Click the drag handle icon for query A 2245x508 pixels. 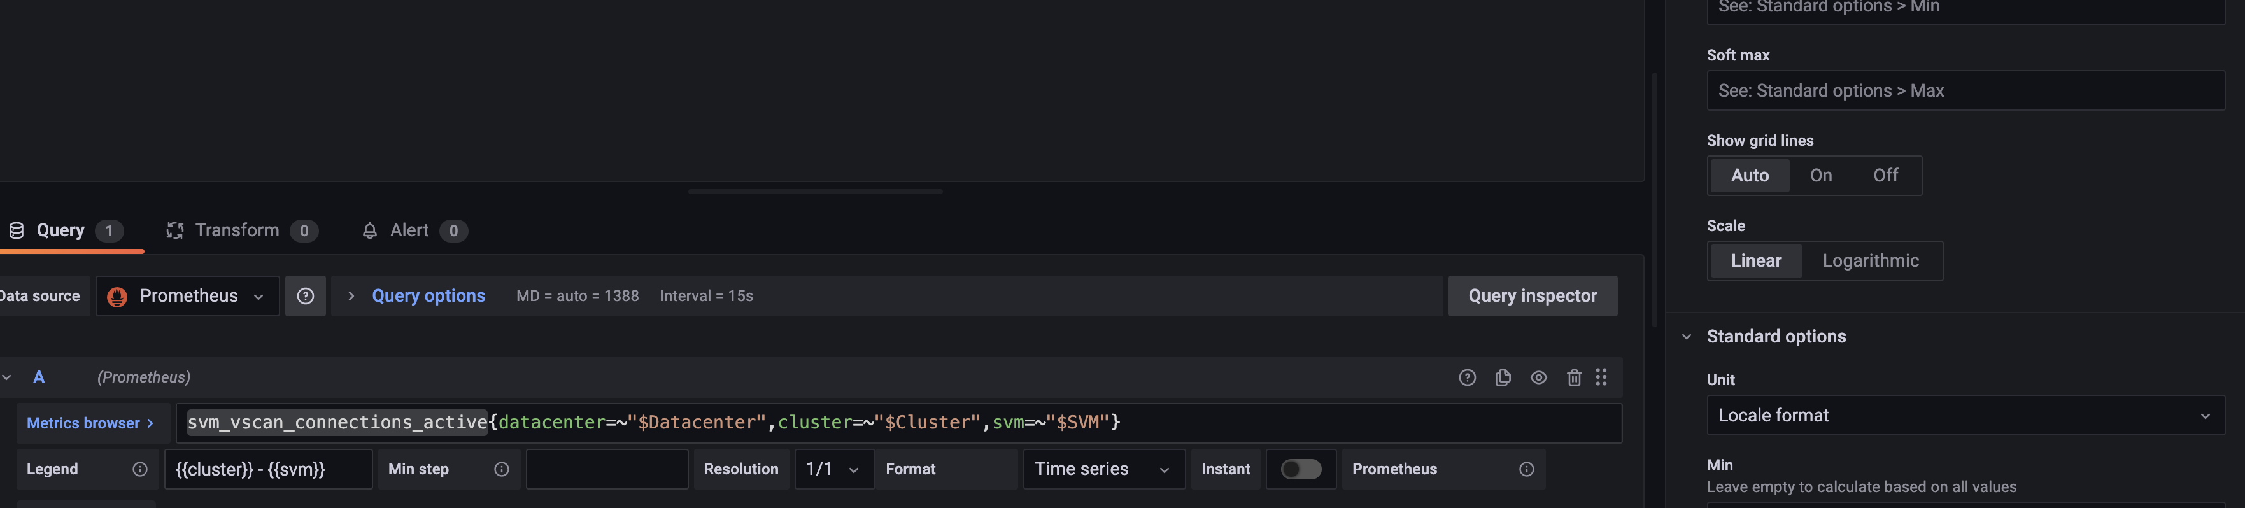[1602, 377]
